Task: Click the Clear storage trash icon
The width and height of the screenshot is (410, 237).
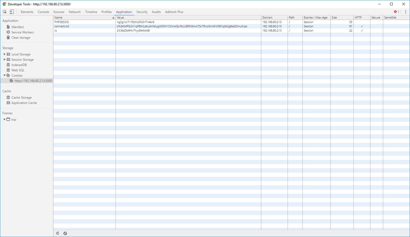Action: coord(8,37)
